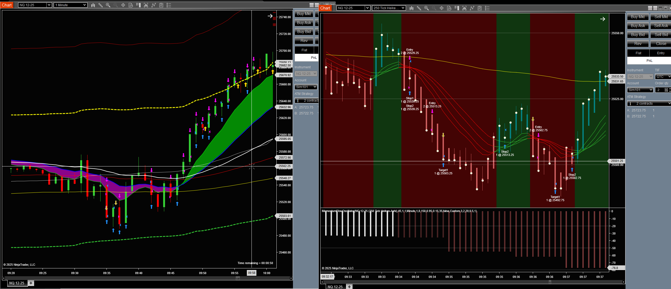671x289 pixels.
Task: Open the 1 Minute interval dropdown
Action: pyautogui.click(x=70, y=5)
